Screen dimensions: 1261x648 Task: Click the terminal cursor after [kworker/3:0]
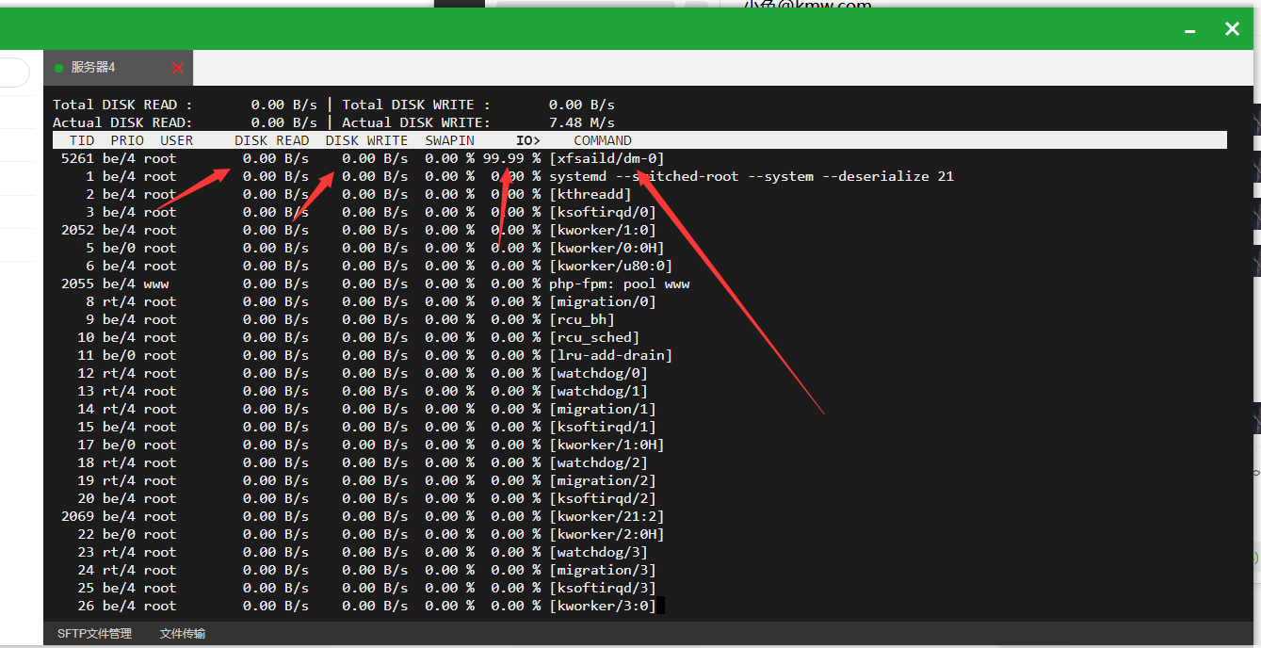point(661,606)
